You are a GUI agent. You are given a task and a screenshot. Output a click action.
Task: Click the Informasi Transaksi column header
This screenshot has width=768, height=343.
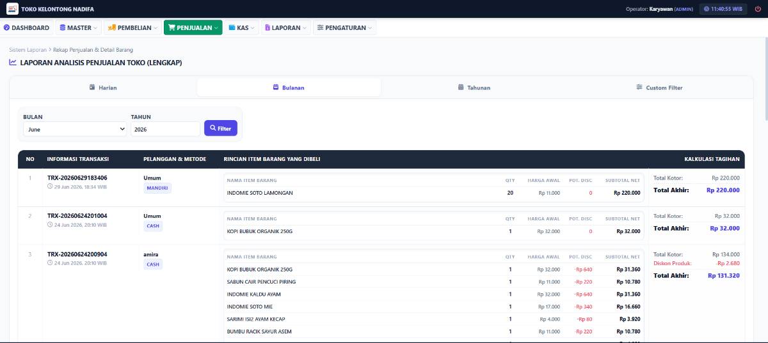tap(78, 159)
